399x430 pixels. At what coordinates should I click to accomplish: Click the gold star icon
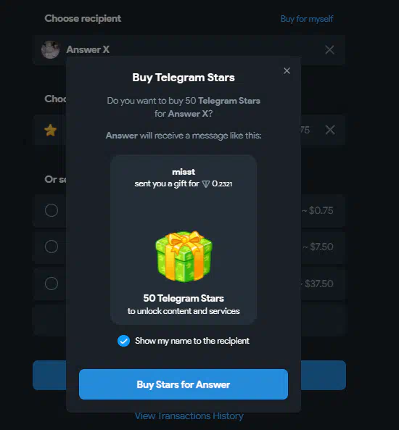51,130
